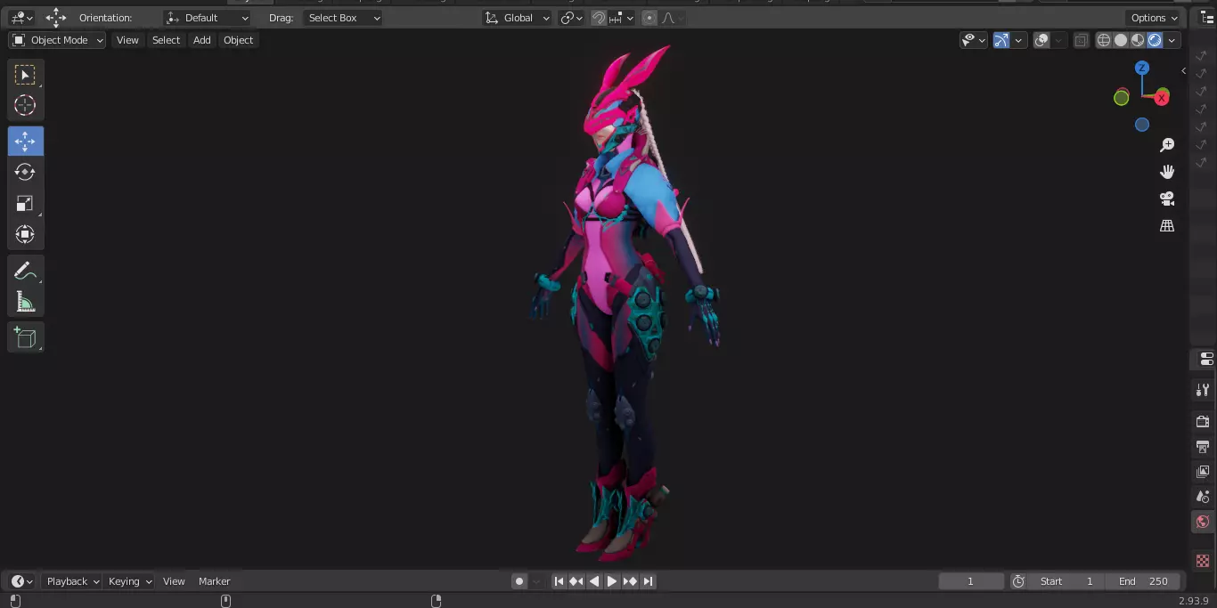The image size is (1217, 608).
Task: Click the zoom viewport magnifier icon
Action: [x=1167, y=145]
